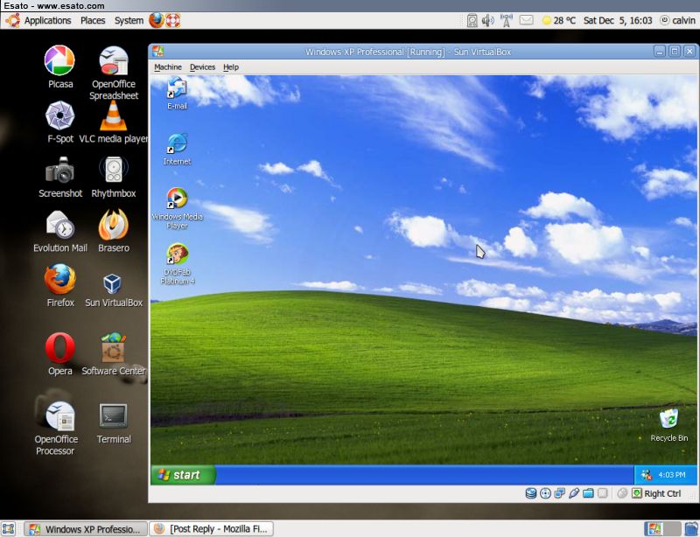Viewport: 700px width, 537px height.
Task: Click the wireless network antenna indicator
Action: (507, 20)
